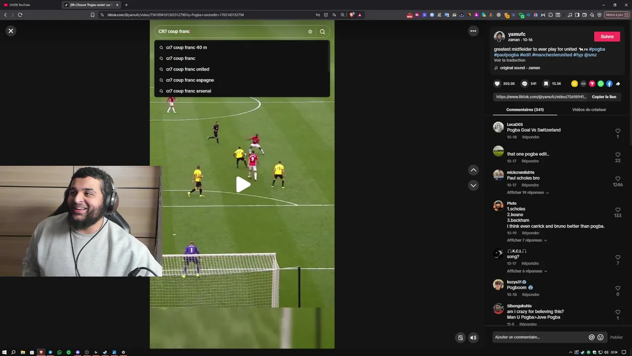Reload the page in browser toolbar

tap(20, 15)
